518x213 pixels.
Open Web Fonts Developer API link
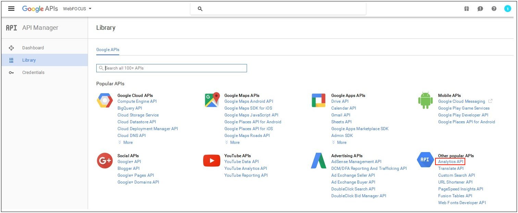[462, 203]
